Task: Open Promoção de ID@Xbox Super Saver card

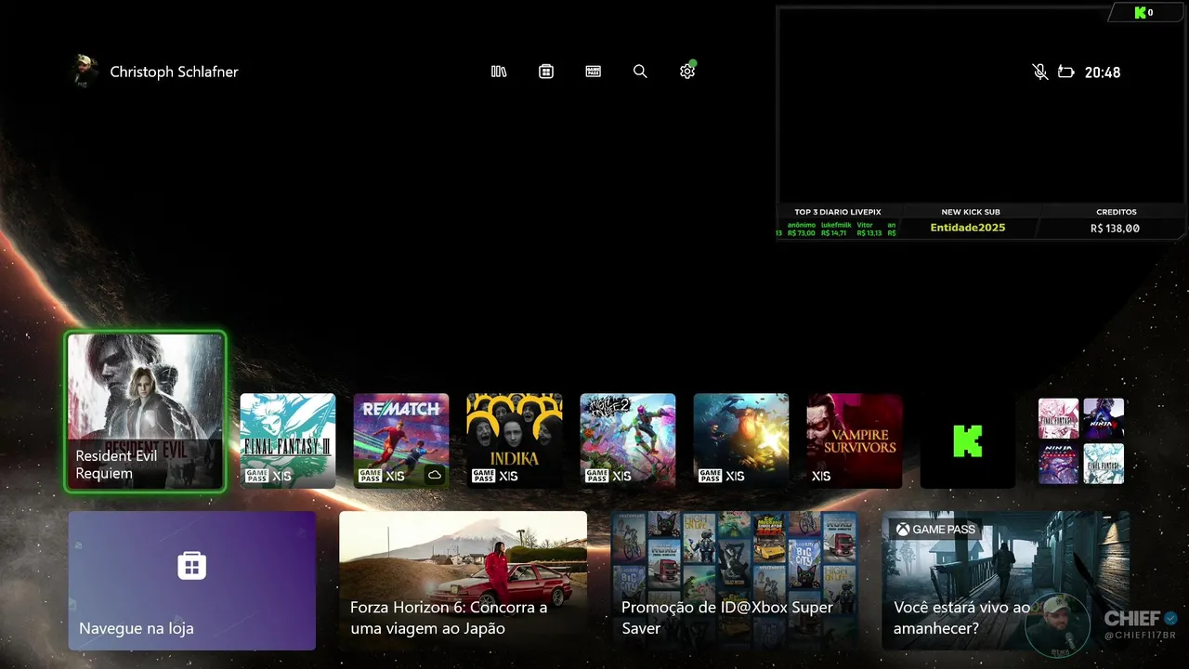Action: [x=734, y=581]
